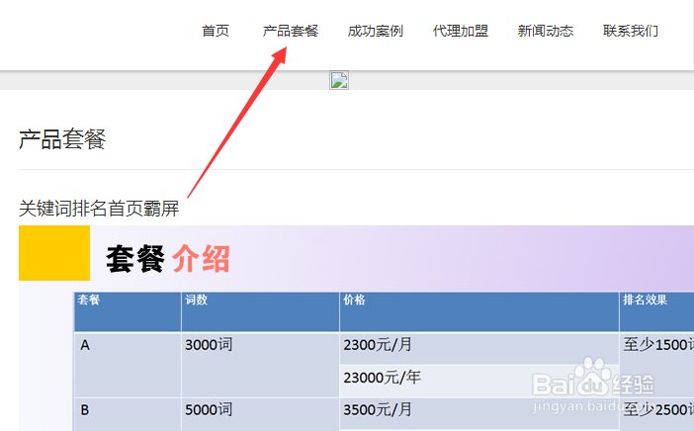This screenshot has height=431, width=694.
Task: Click the 产品套餐 page heading
Action: pyautogui.click(x=62, y=139)
